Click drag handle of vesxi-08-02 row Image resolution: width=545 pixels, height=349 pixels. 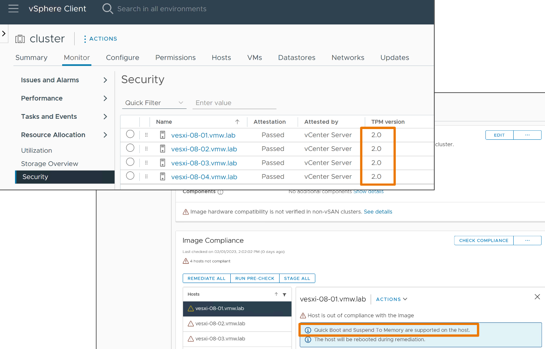(x=146, y=149)
